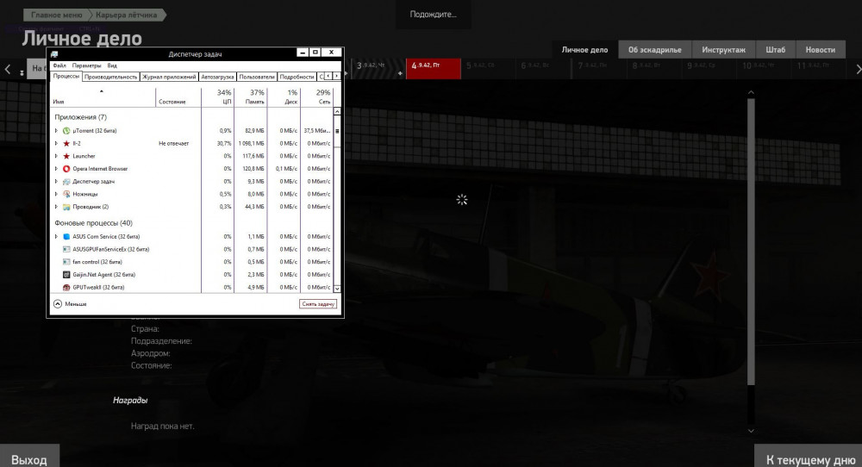The height and width of the screenshot is (467, 862).
Task: Expand the Ножницы process group
Action: [56, 194]
